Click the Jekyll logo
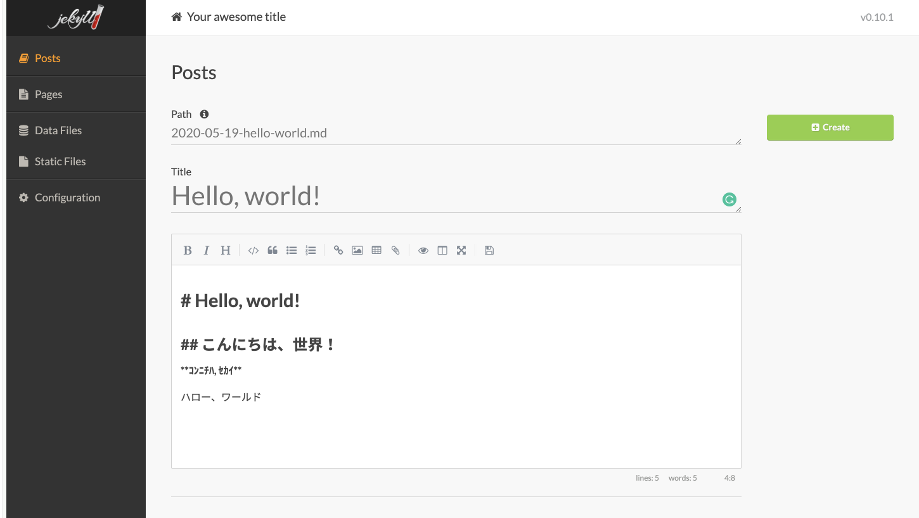This screenshot has width=919, height=518. (76, 18)
